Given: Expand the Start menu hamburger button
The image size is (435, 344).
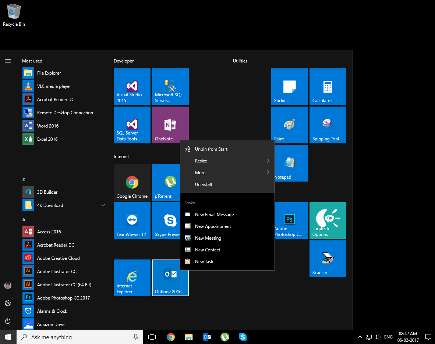Looking at the screenshot, I should 8,61.
